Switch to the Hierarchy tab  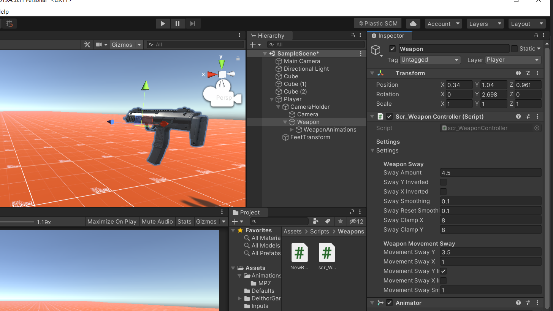coord(271,35)
